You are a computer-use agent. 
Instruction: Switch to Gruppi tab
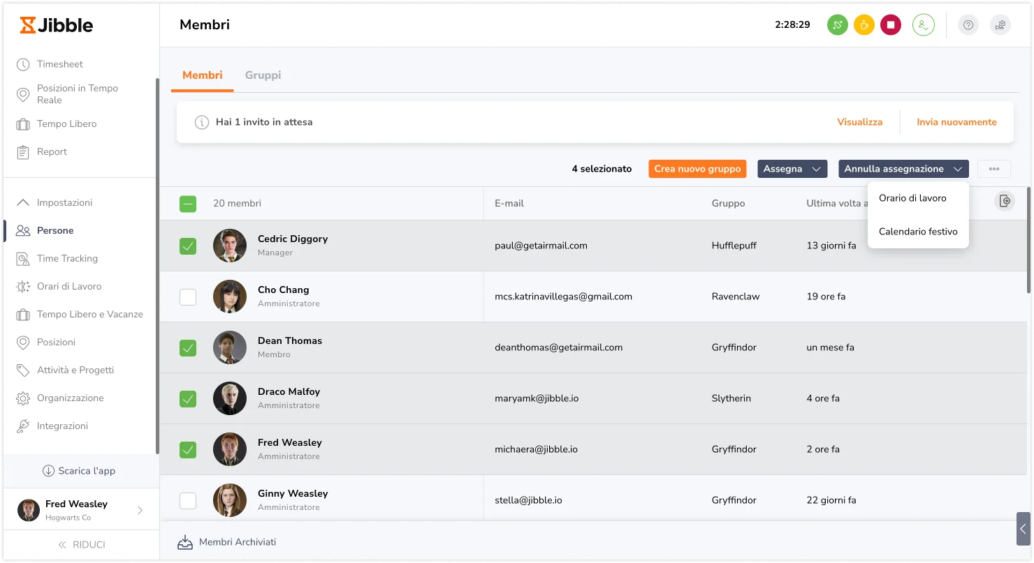[263, 75]
